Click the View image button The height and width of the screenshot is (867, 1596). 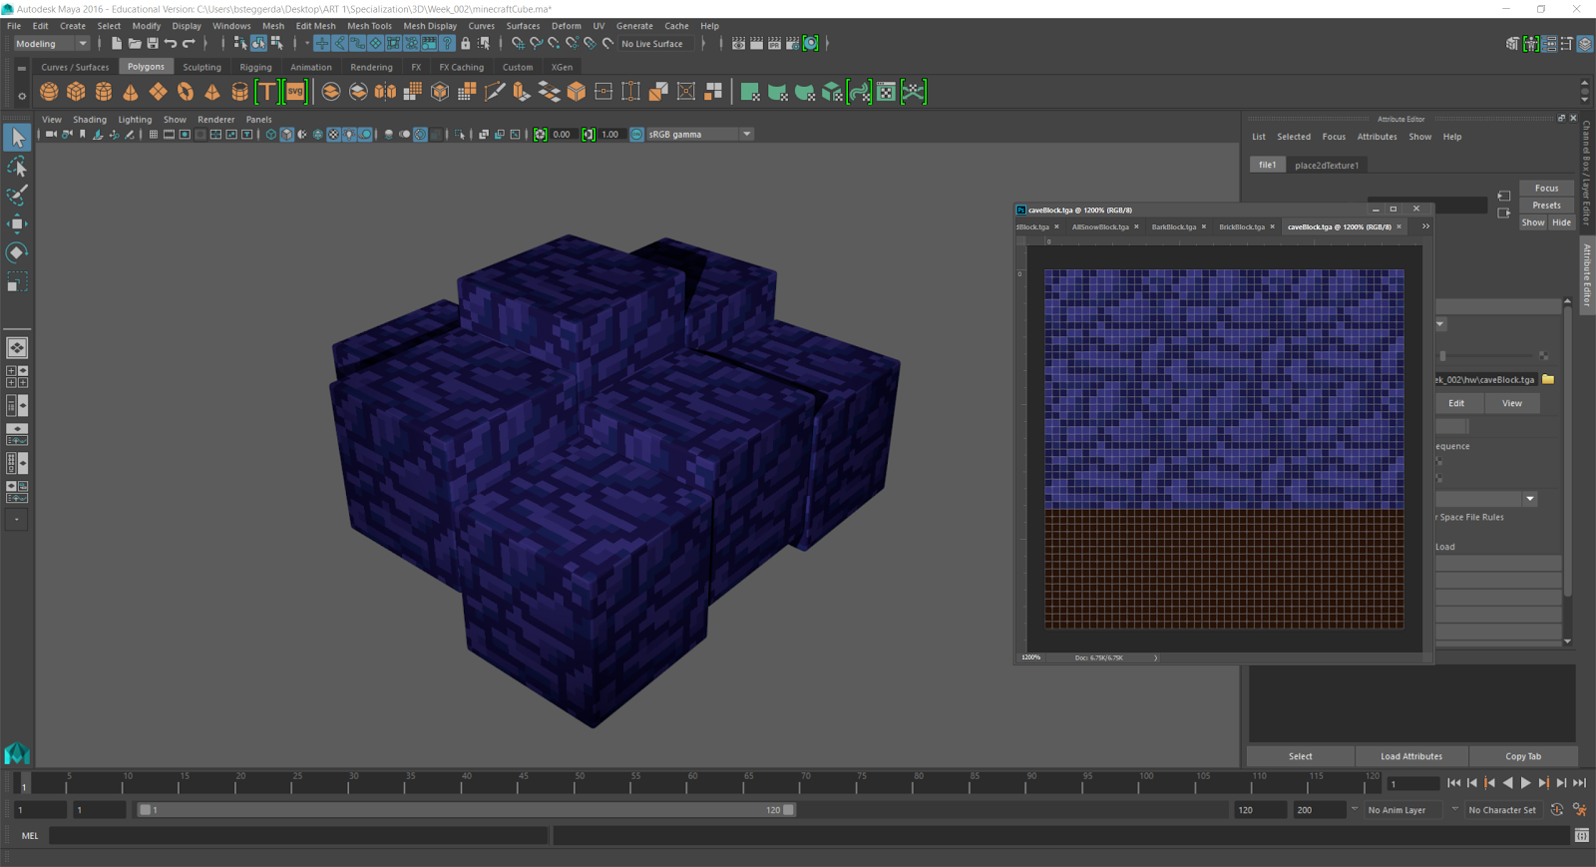tap(1512, 403)
